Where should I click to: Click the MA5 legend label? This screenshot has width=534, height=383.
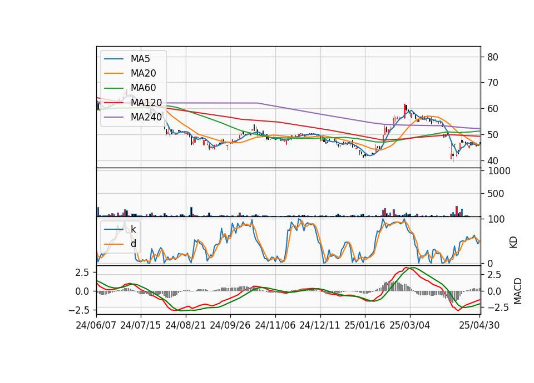(x=140, y=59)
